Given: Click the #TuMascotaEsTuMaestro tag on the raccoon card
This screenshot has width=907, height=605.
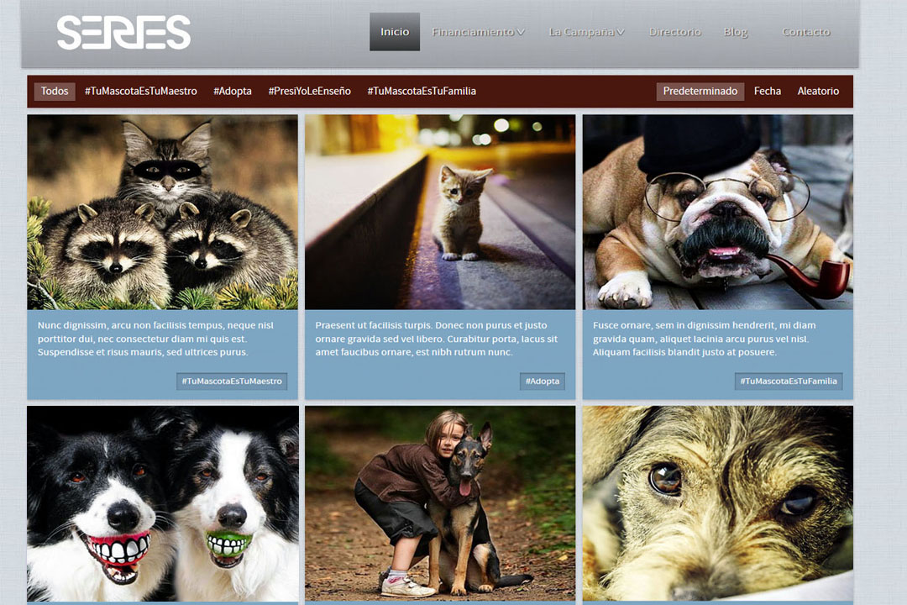Looking at the screenshot, I should (232, 381).
